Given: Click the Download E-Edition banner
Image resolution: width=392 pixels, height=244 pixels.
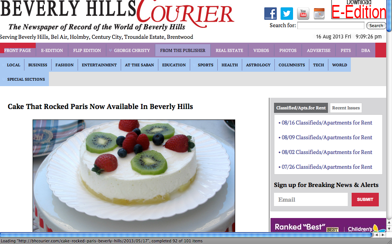Looking at the screenshot, I should pyautogui.click(x=359, y=9).
